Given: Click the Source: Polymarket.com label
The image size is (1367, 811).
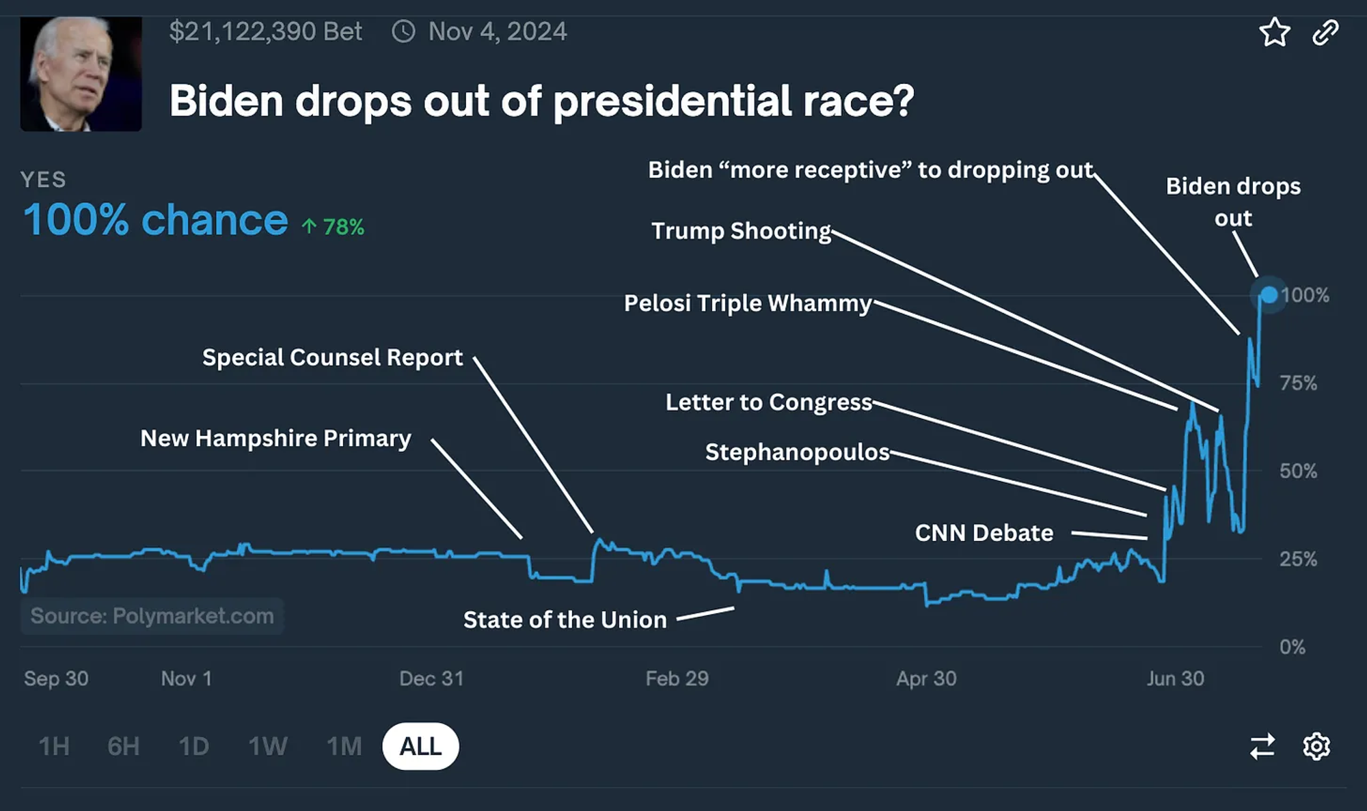Looking at the screenshot, I should pos(152,616).
